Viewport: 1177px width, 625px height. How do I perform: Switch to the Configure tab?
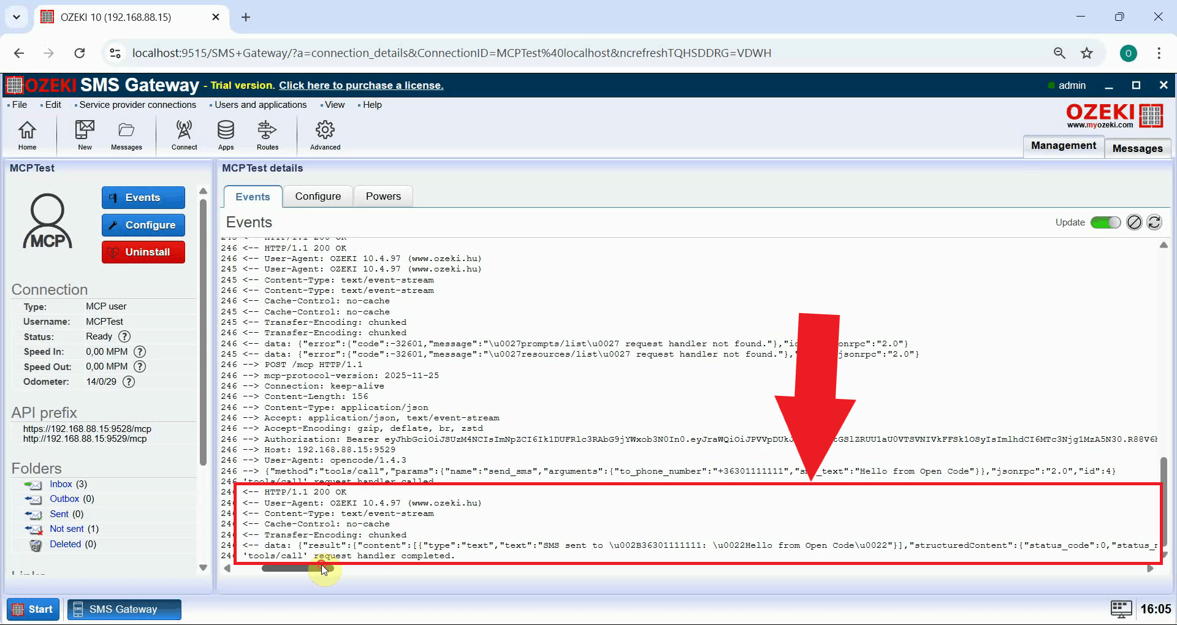[x=318, y=196]
